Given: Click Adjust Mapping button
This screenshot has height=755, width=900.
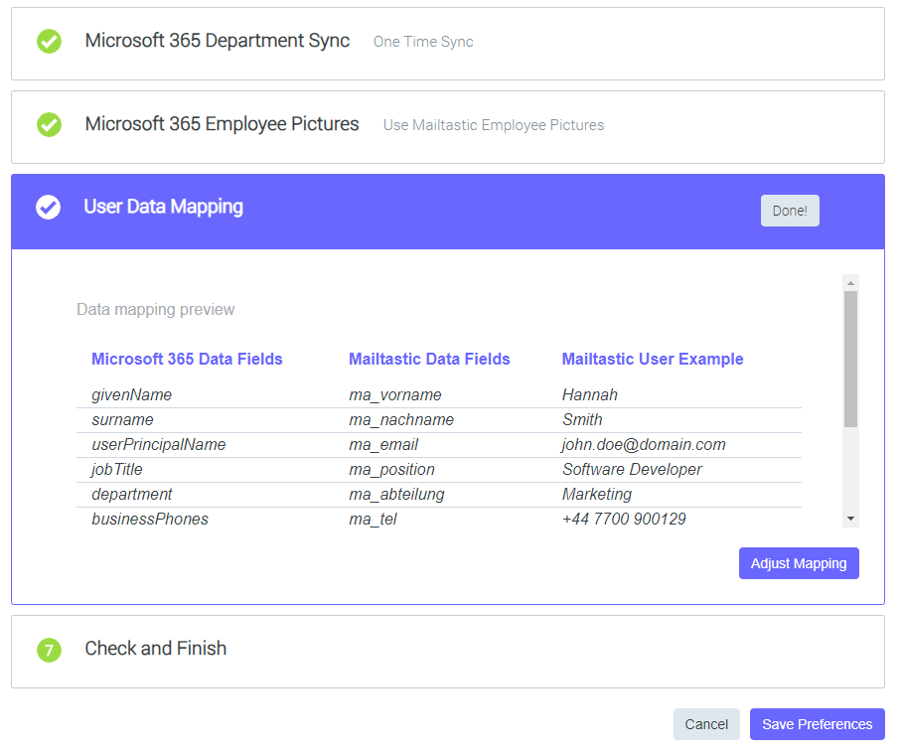Looking at the screenshot, I should point(799,563).
